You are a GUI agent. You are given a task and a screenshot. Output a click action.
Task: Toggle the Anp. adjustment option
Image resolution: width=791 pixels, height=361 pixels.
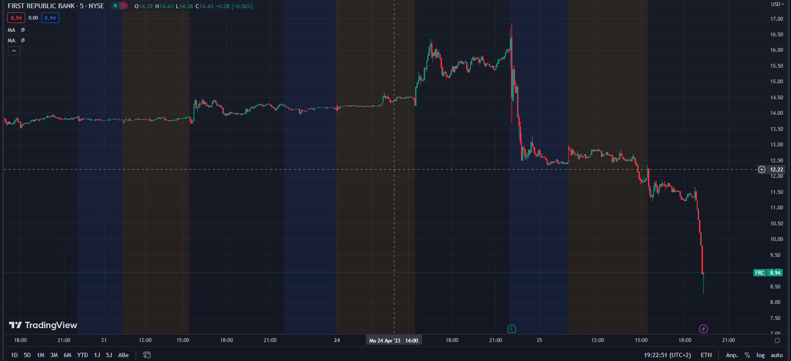732,355
